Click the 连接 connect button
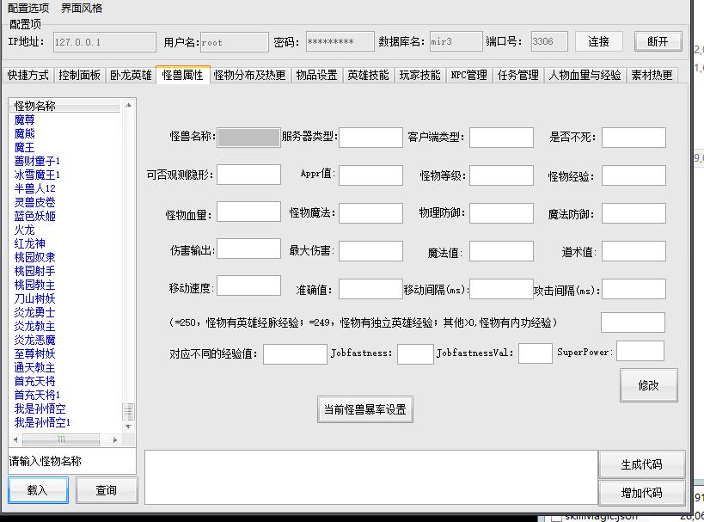 click(599, 41)
